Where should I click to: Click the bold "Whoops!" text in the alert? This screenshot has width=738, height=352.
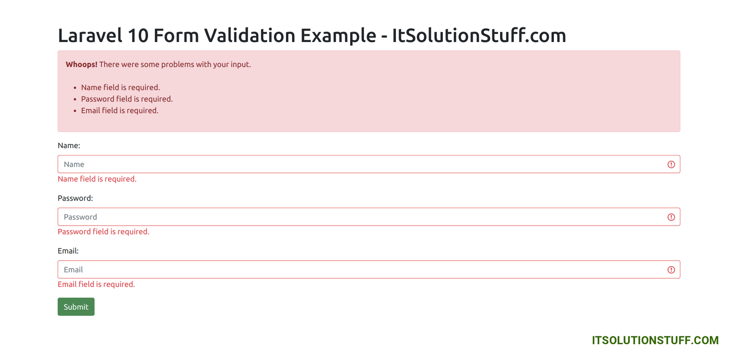(x=81, y=65)
